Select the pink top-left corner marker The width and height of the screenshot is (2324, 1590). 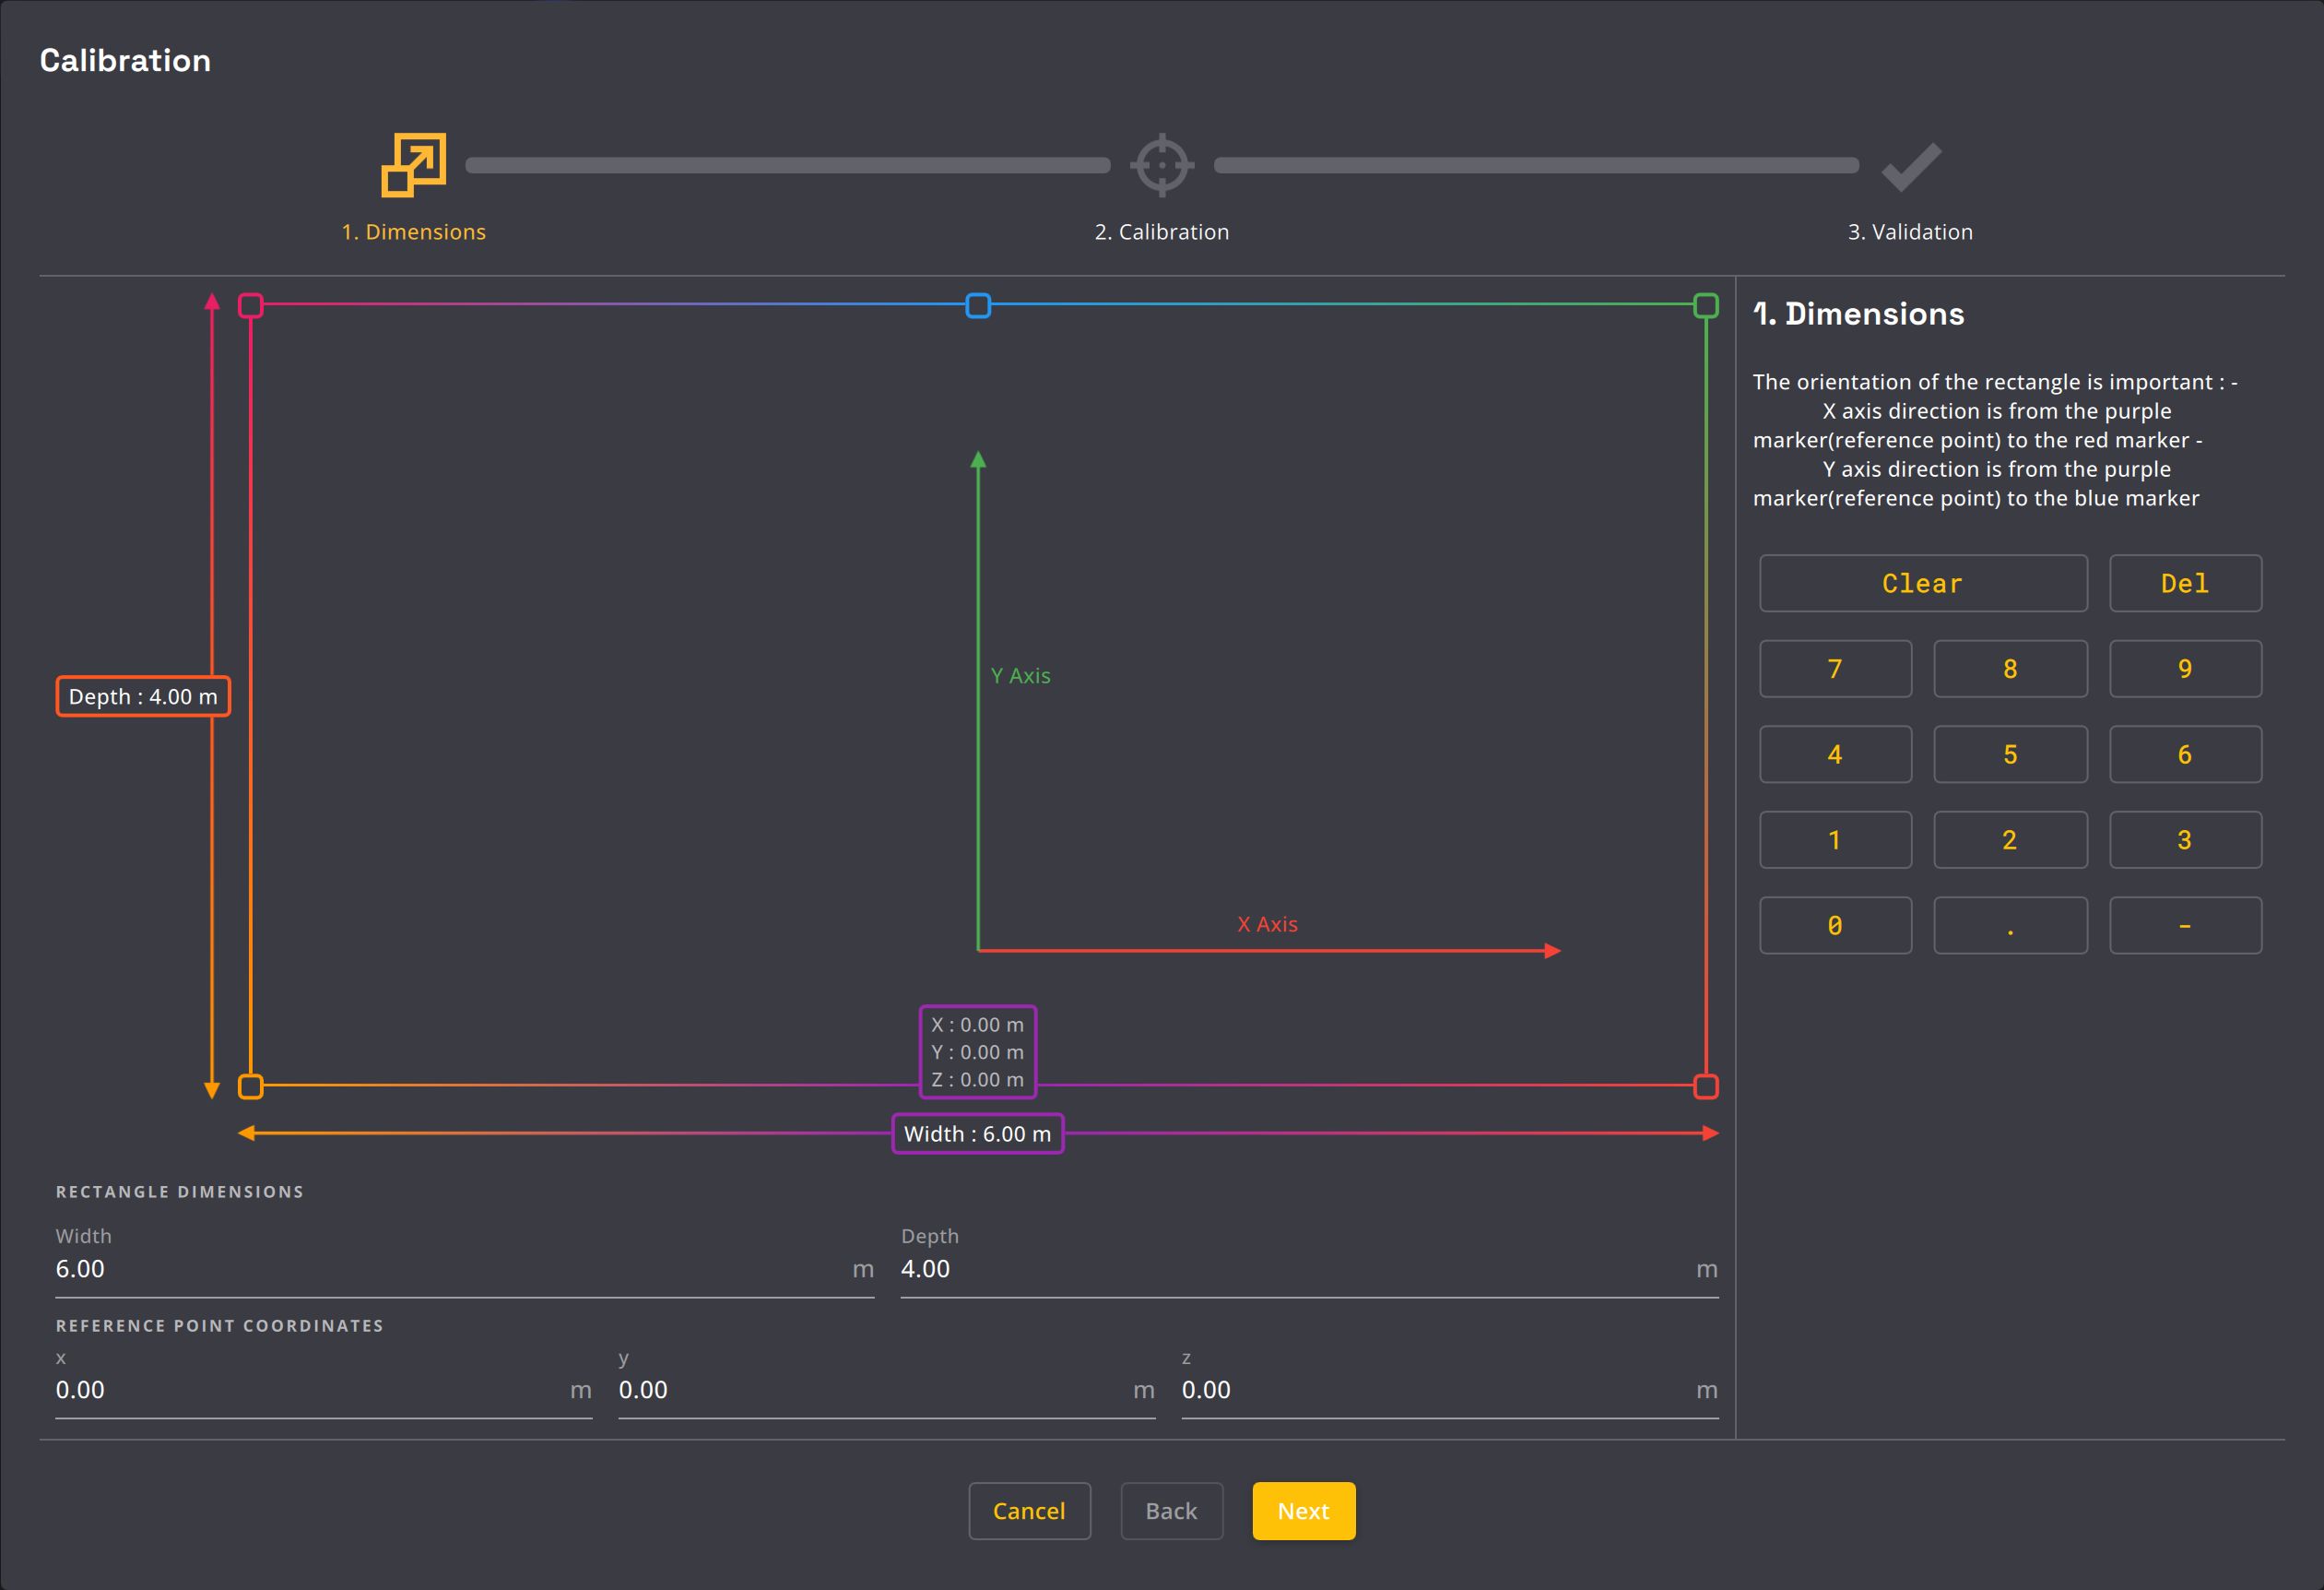[250, 305]
